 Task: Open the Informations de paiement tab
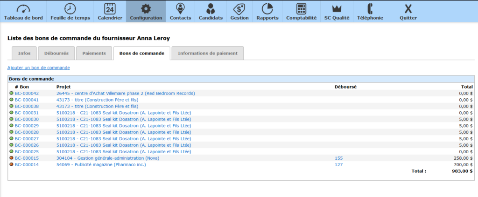207,53
